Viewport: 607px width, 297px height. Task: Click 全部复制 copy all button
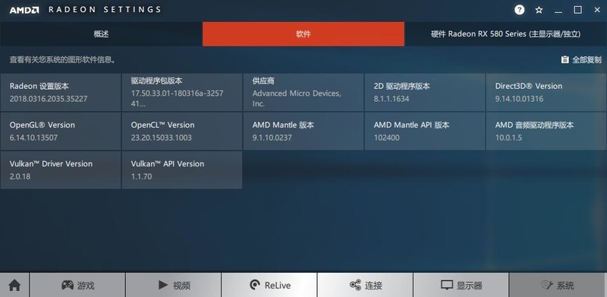[581, 60]
